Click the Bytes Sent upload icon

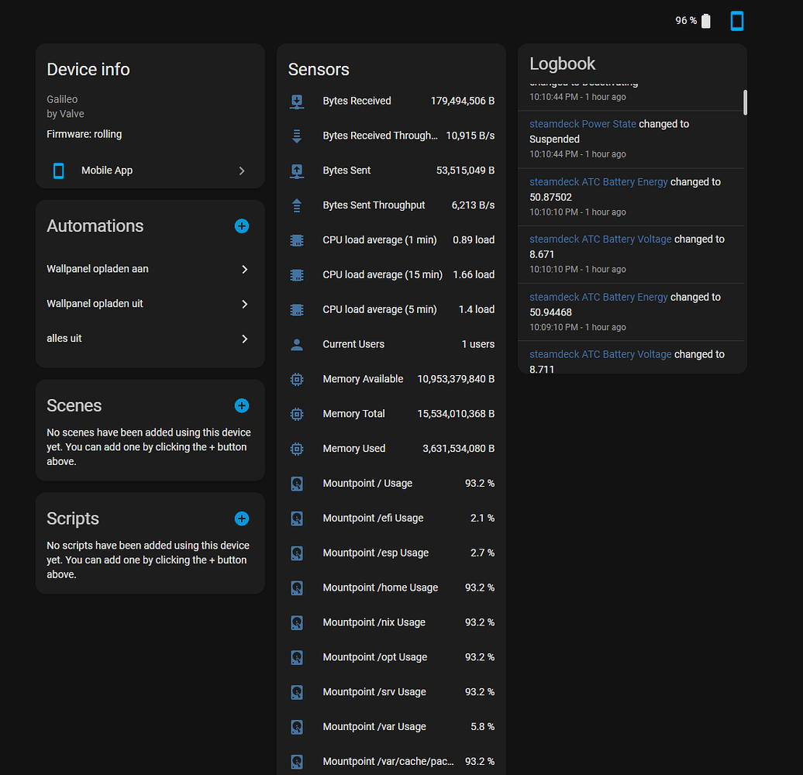(x=297, y=170)
